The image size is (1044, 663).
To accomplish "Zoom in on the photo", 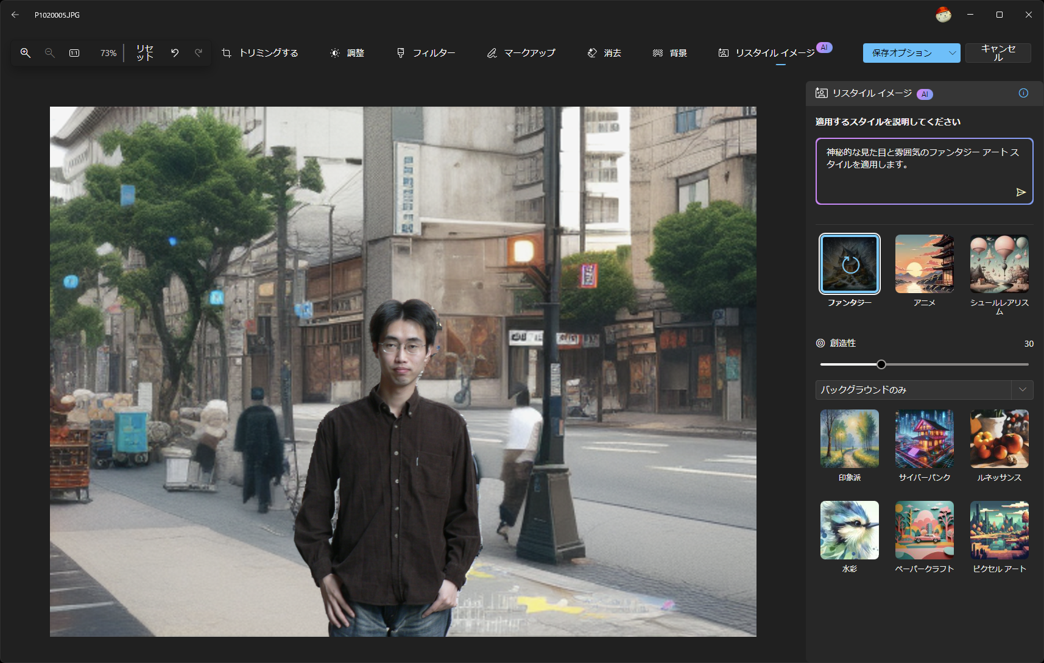I will (x=26, y=53).
